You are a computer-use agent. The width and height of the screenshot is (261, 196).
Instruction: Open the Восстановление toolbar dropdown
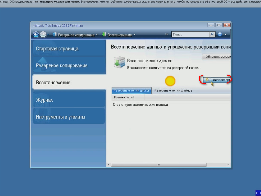point(119,35)
